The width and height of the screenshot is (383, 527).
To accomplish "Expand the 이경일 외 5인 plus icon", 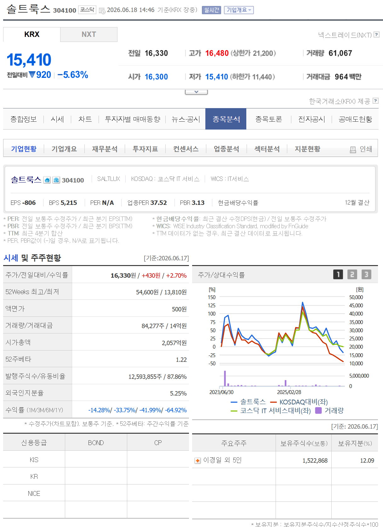I will [197, 460].
